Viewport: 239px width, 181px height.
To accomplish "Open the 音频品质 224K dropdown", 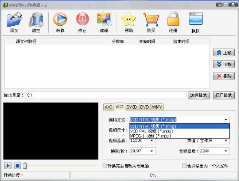I will coord(226,151).
